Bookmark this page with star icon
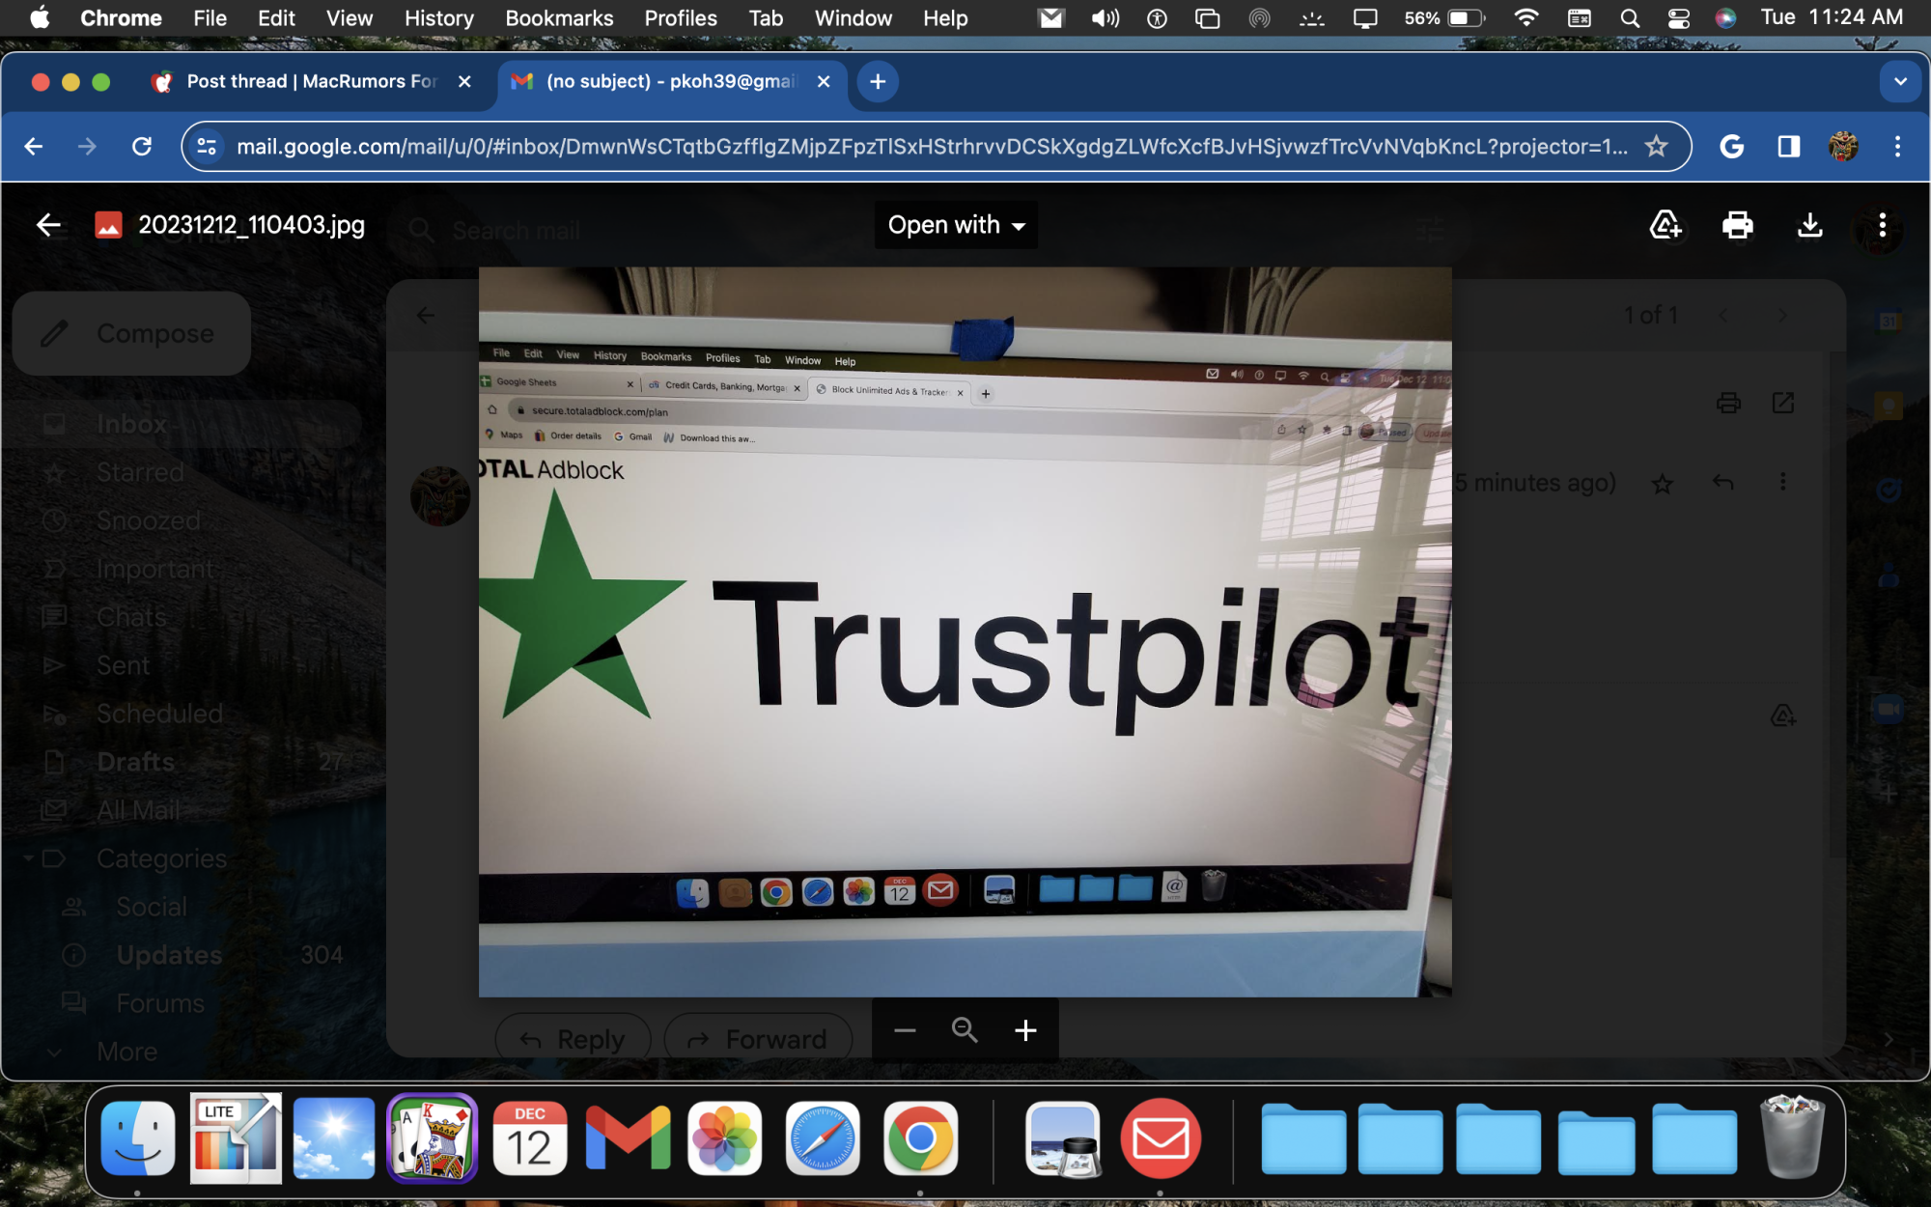Viewport: 1931px width, 1207px height. pyautogui.click(x=1657, y=146)
